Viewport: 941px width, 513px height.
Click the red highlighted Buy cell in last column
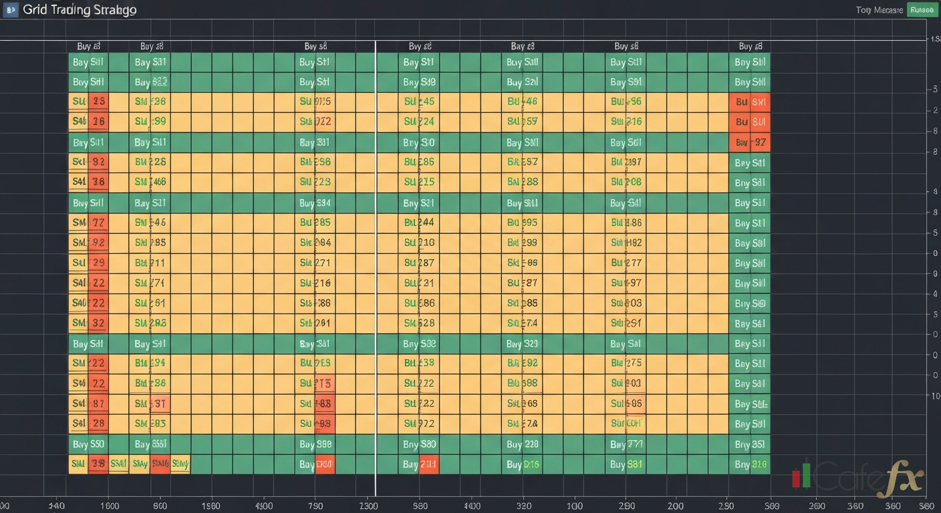[750, 142]
